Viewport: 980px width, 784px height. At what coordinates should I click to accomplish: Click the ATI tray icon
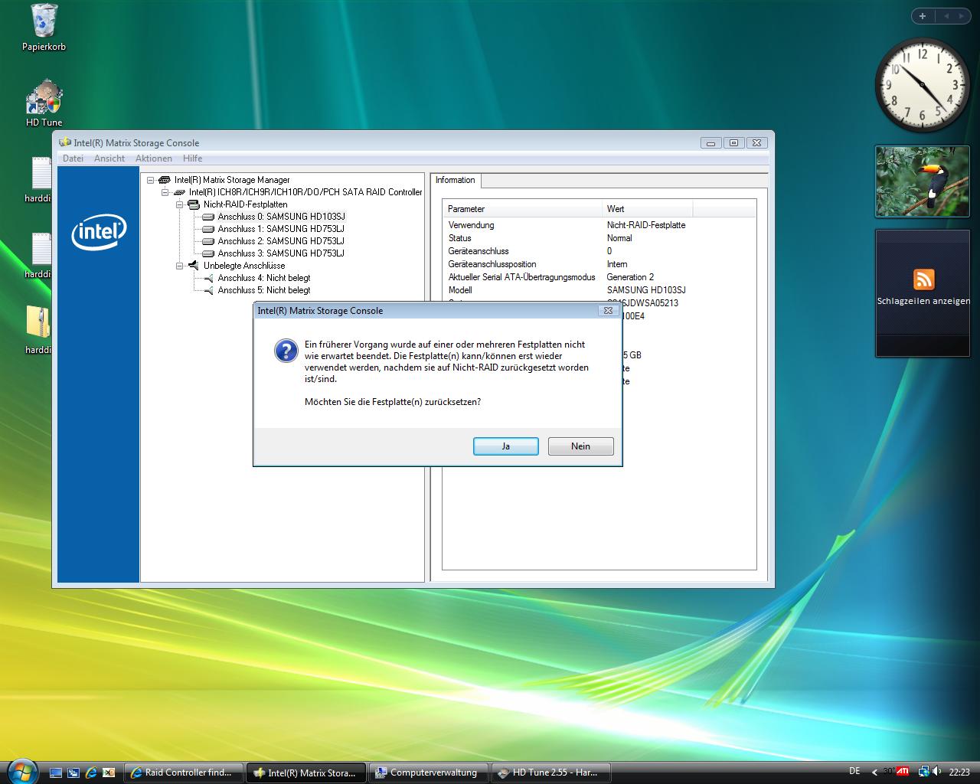(903, 771)
